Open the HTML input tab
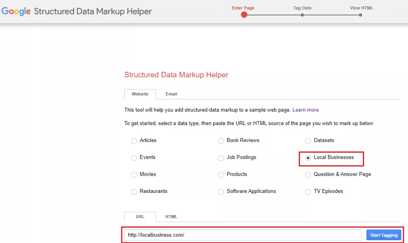Image resolution: width=408 pixels, height=243 pixels. 171,217
